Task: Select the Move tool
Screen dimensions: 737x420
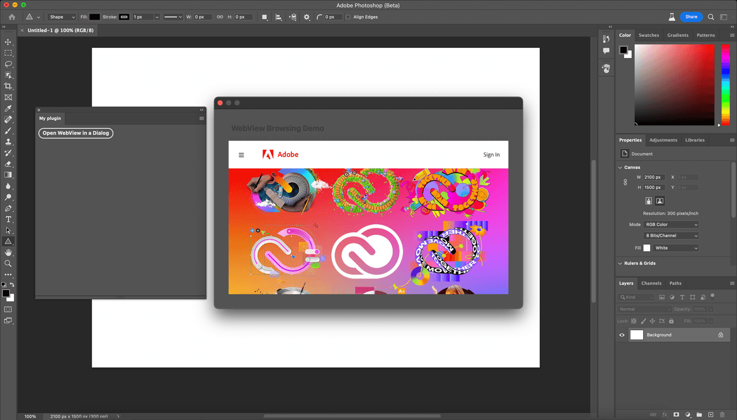Action: pos(8,42)
